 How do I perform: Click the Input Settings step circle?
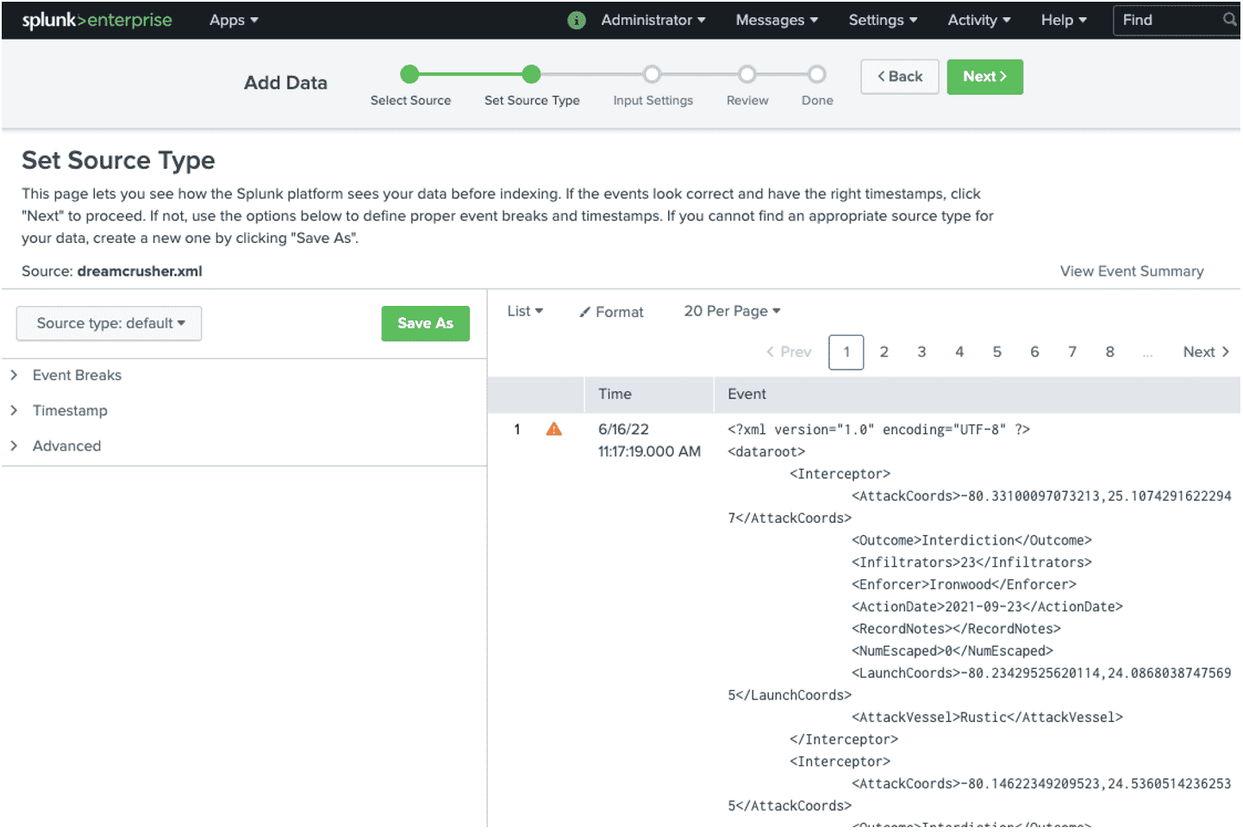(x=653, y=74)
